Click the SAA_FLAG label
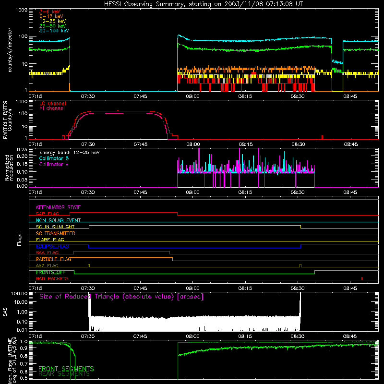 click(x=47, y=252)
